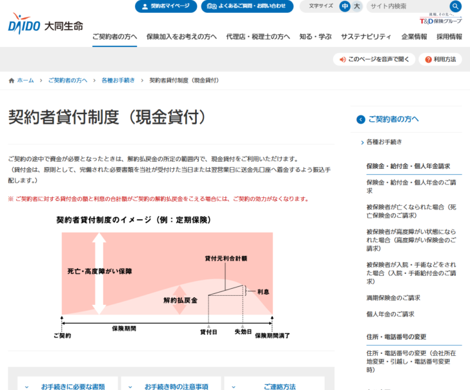470x390 pixels.
Task: Go to ホーム breadcrumb link
Action: coord(25,81)
